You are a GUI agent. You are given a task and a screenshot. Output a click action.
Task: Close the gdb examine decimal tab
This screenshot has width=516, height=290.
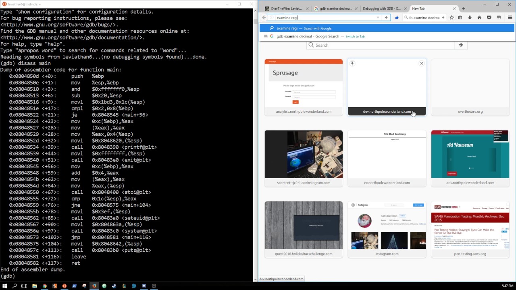356,8
